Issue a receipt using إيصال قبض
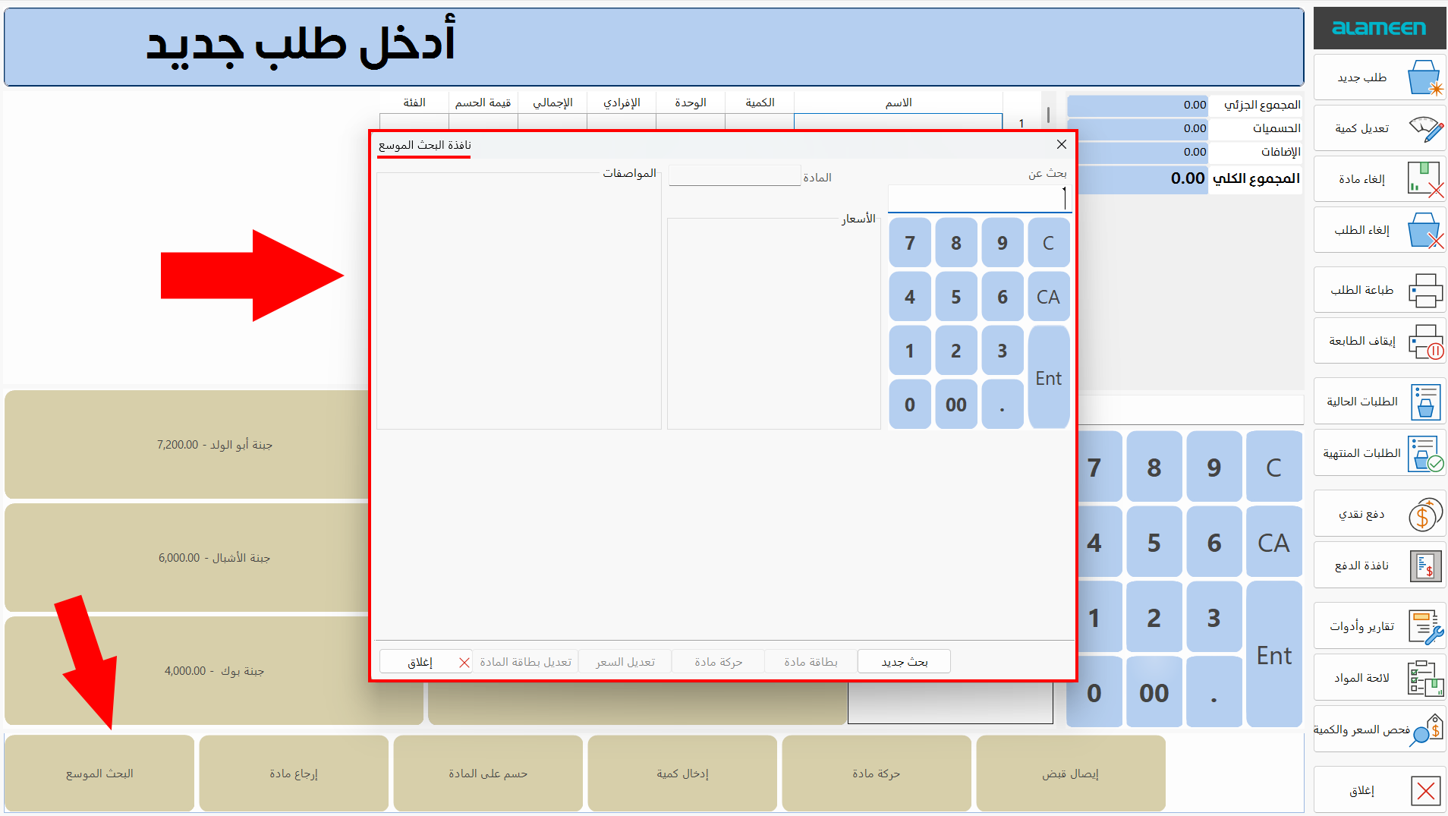 (1071, 773)
